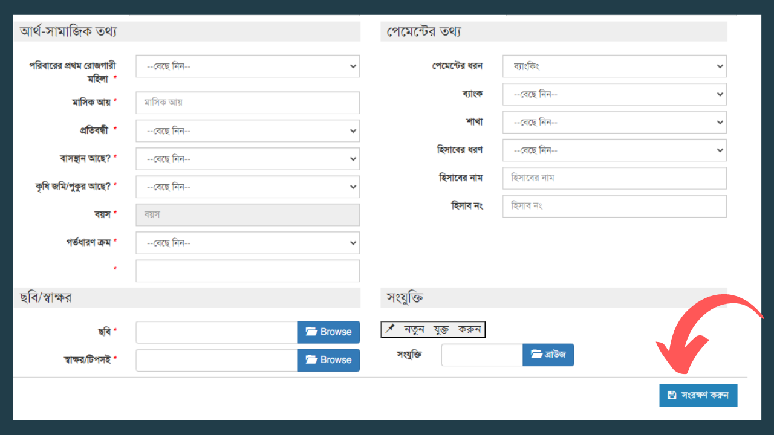
Task: Click the হিসাবের নাম text field
Action: pos(614,178)
